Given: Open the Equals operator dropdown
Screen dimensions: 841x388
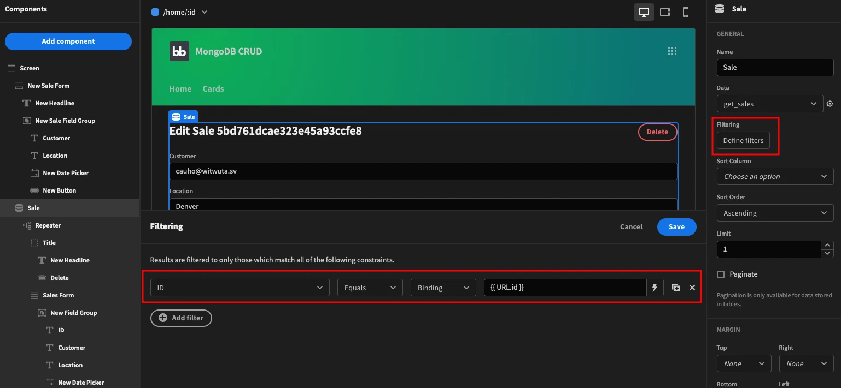Looking at the screenshot, I should click(x=370, y=288).
